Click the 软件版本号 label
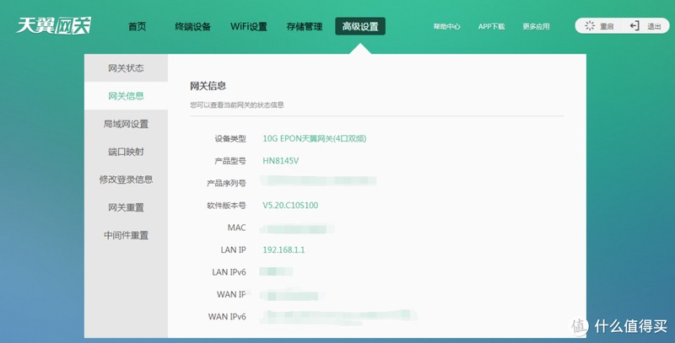This screenshot has height=343, width=675. tap(226, 205)
